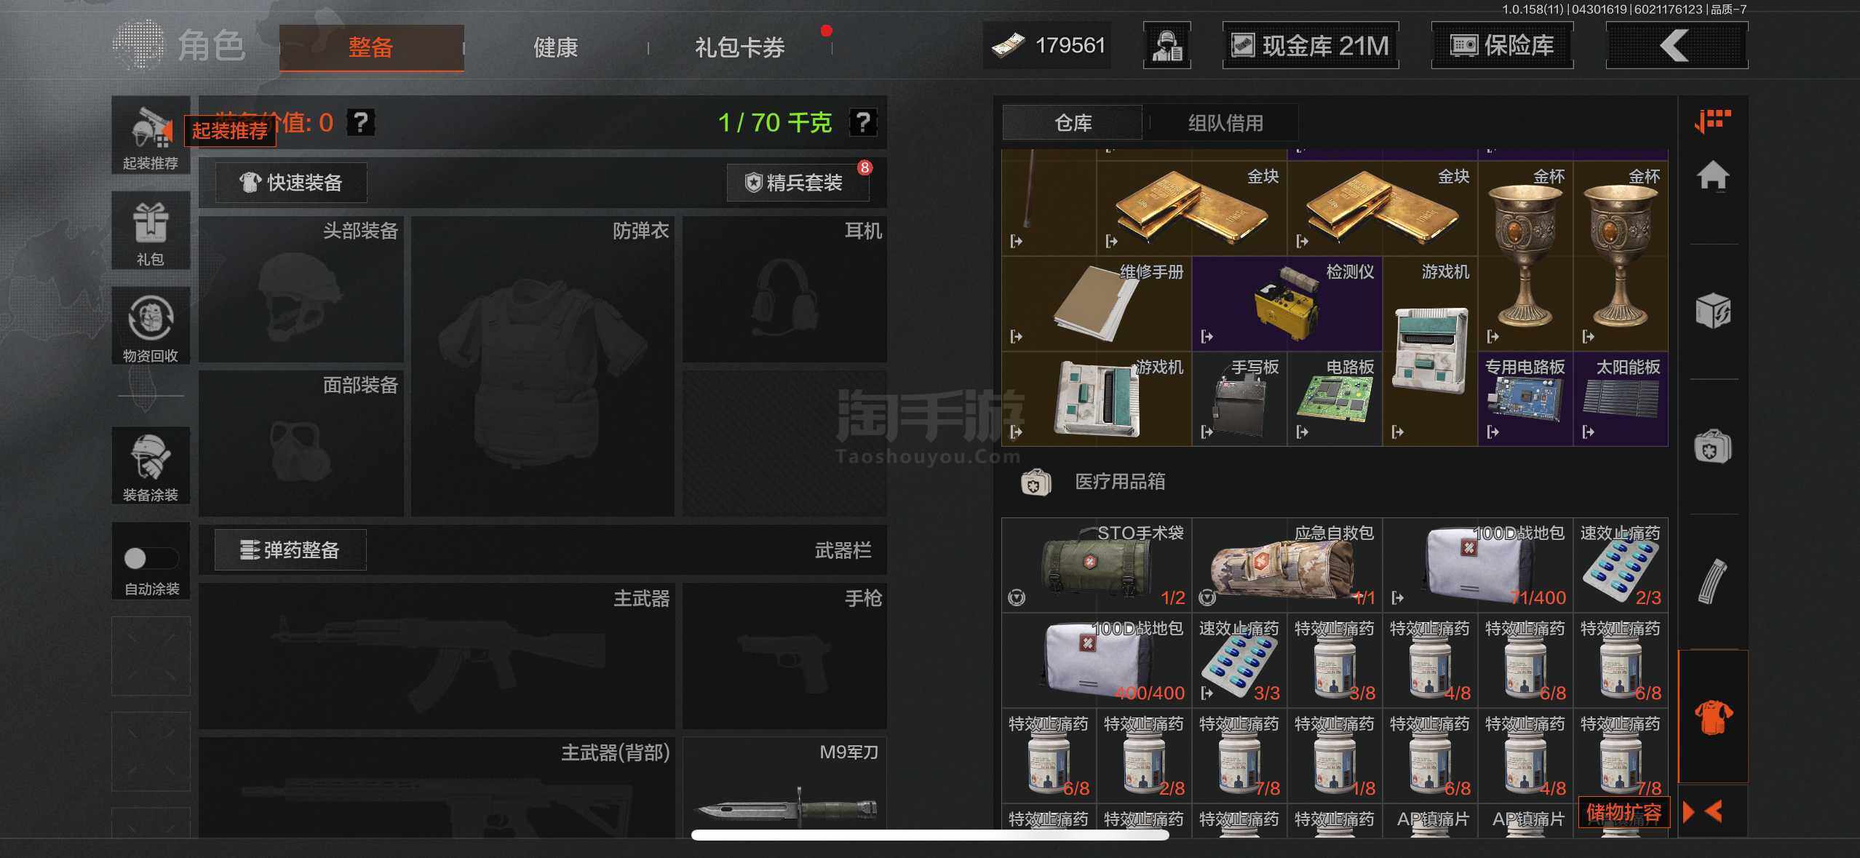This screenshot has height=858, width=1860.
Task: Select 100D战地包 with 71/400
Action: point(1478,565)
